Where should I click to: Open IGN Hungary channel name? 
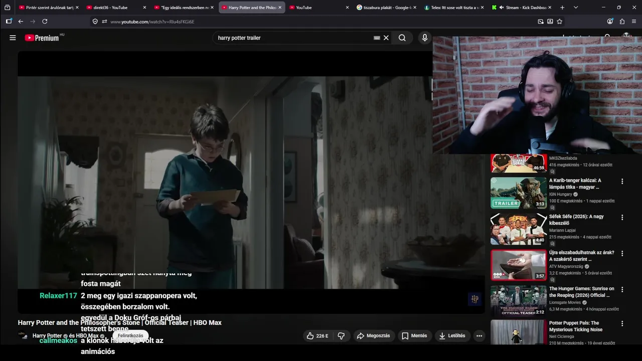(x=560, y=194)
